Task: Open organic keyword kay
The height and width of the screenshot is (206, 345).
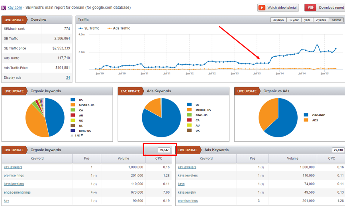Action: click(x=6, y=200)
